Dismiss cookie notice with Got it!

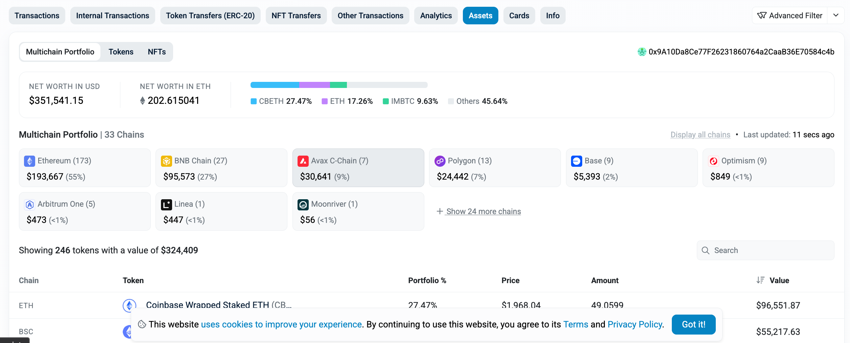click(x=694, y=324)
